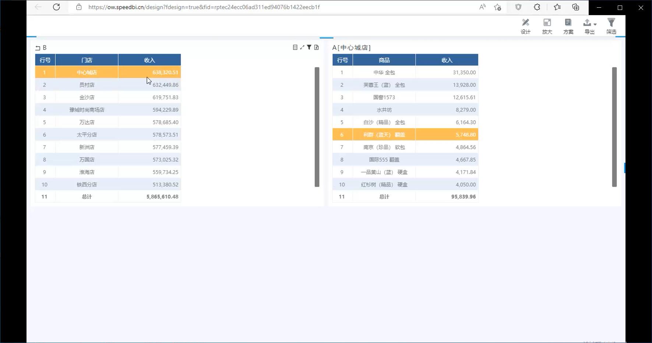This screenshot has width=652, height=343.
Task: Click panel A vertical scrollbar
Action: click(614, 127)
